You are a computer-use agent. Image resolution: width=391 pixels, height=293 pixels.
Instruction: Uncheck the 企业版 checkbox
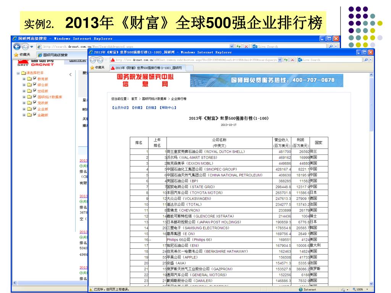coord(35,109)
